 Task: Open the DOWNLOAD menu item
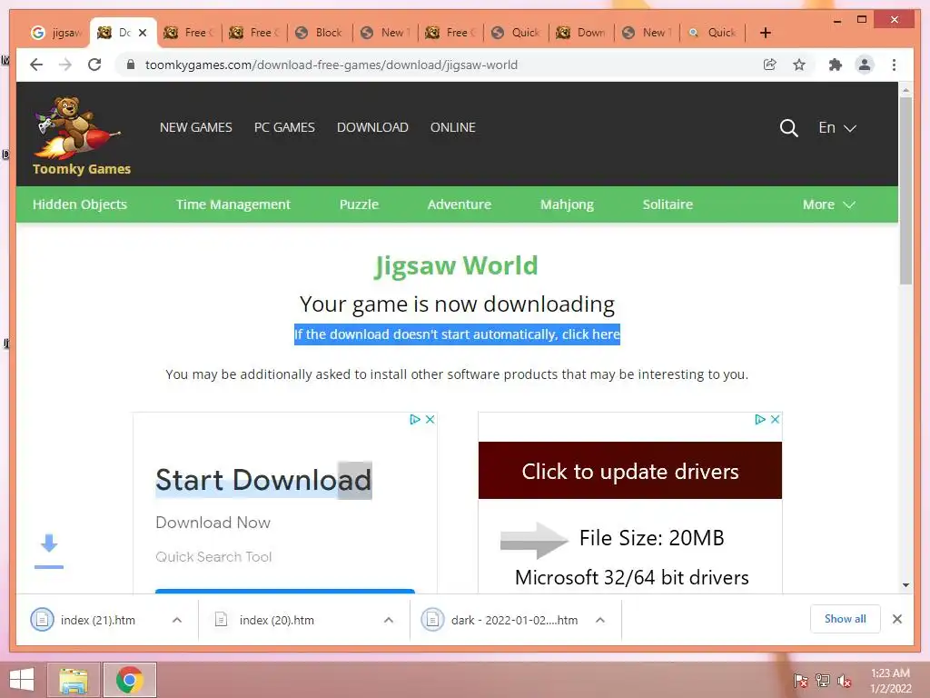click(372, 127)
